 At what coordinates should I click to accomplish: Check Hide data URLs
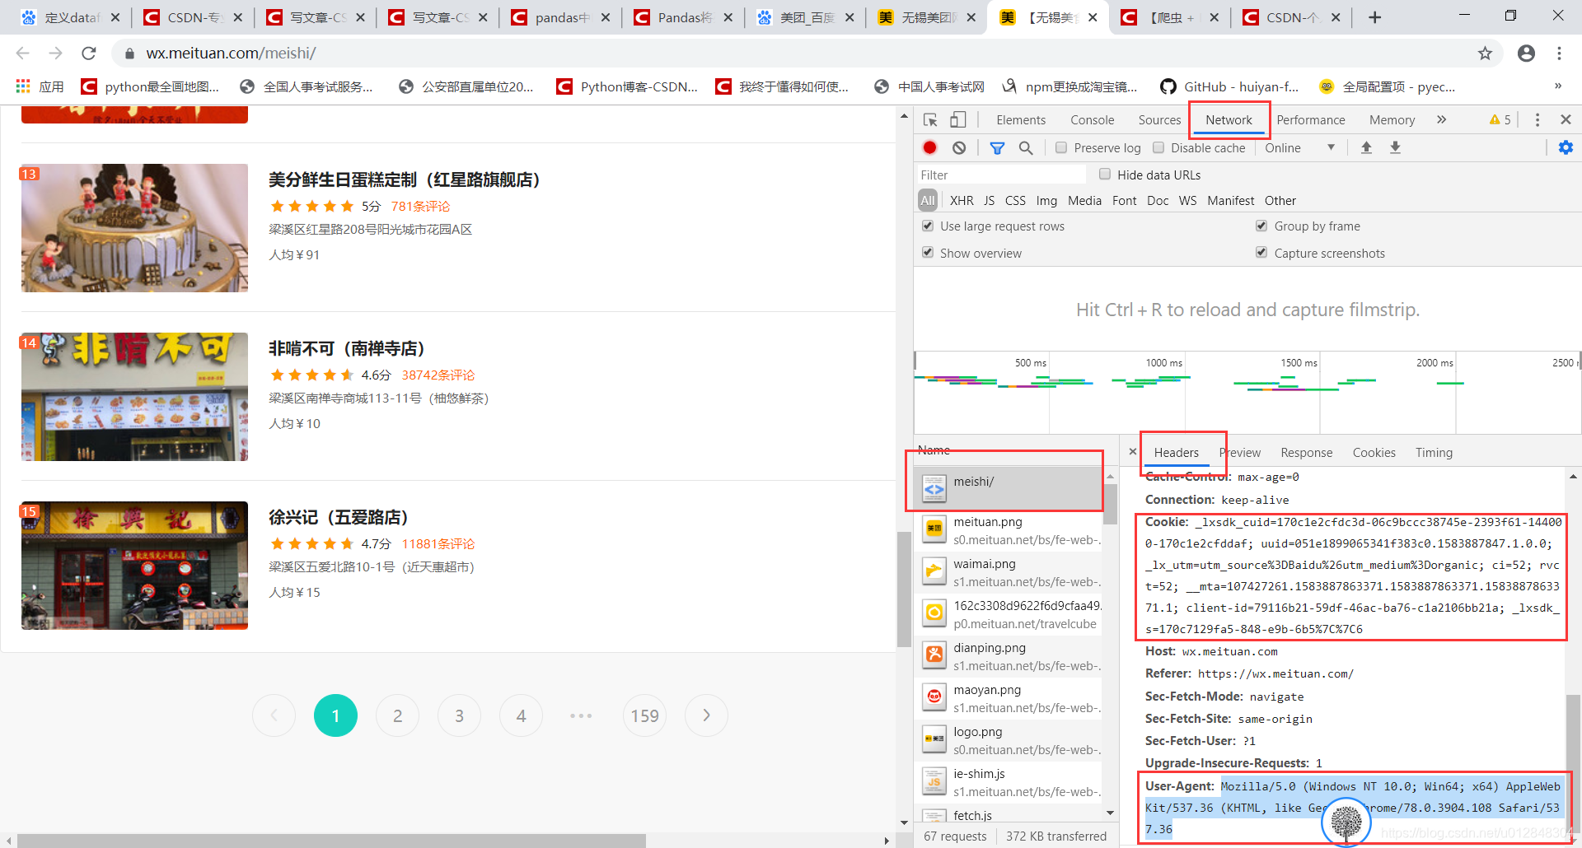pyautogui.click(x=1105, y=174)
